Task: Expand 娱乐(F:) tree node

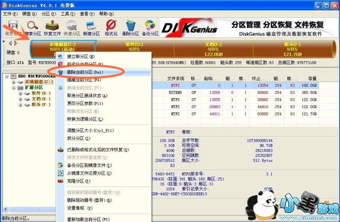Action: [20, 105]
